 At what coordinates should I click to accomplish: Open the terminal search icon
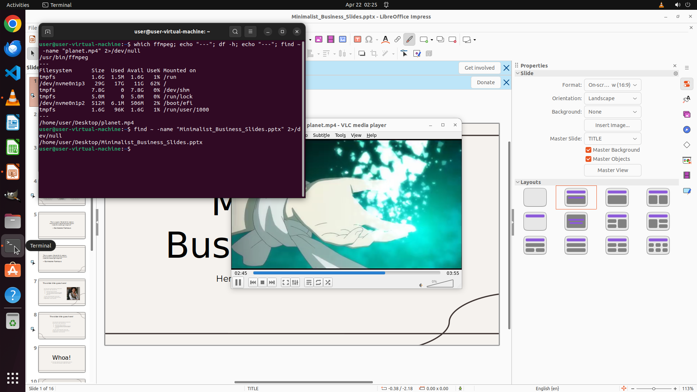coord(235,32)
